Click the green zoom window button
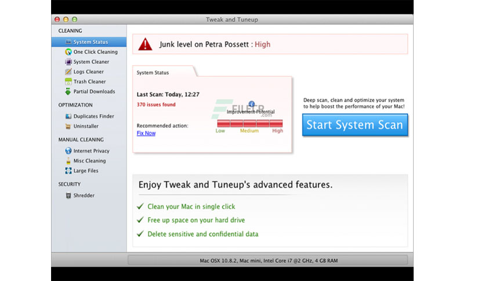485x281 pixels. click(x=74, y=19)
